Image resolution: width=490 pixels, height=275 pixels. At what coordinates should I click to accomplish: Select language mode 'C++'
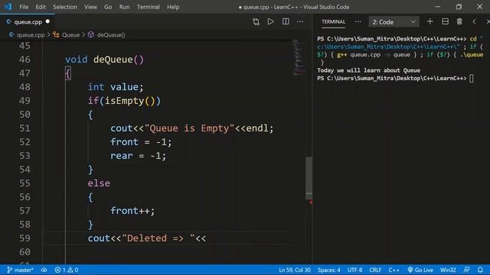pyautogui.click(x=394, y=270)
